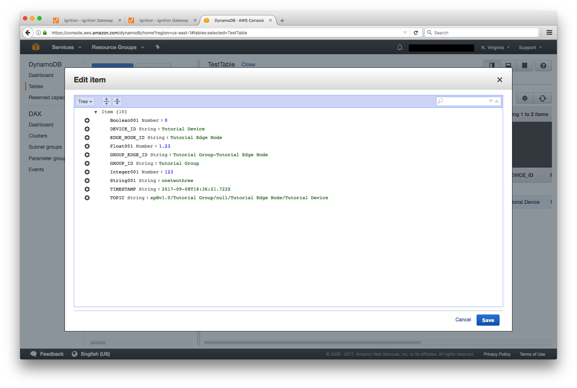Click the browser URL address bar
This screenshot has width=577, height=388.
[x=226, y=33]
